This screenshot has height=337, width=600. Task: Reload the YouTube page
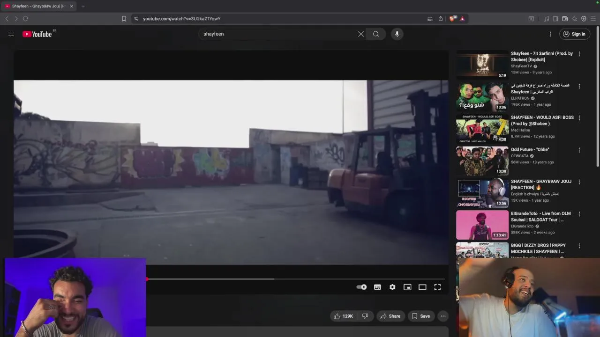coord(25,19)
